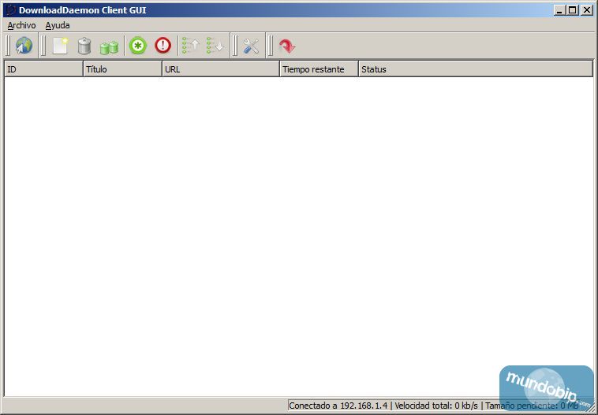Move download up in the list
The height and width of the screenshot is (415, 598).
click(191, 46)
